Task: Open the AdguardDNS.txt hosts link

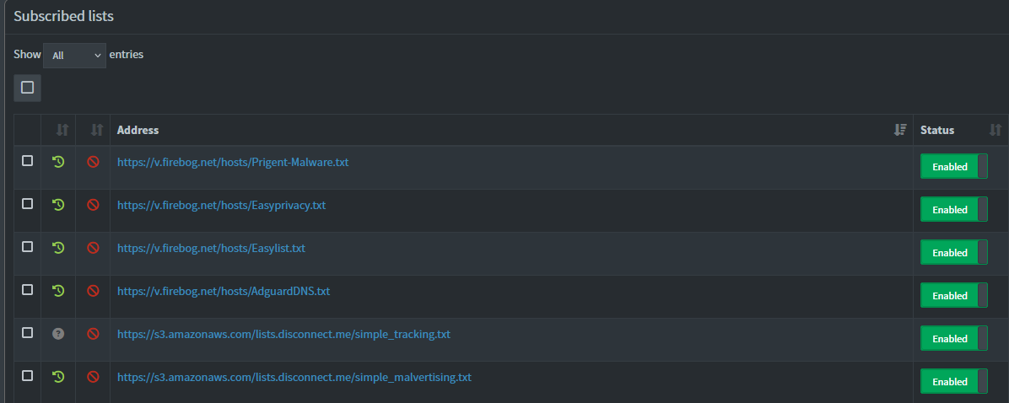Action: (223, 291)
